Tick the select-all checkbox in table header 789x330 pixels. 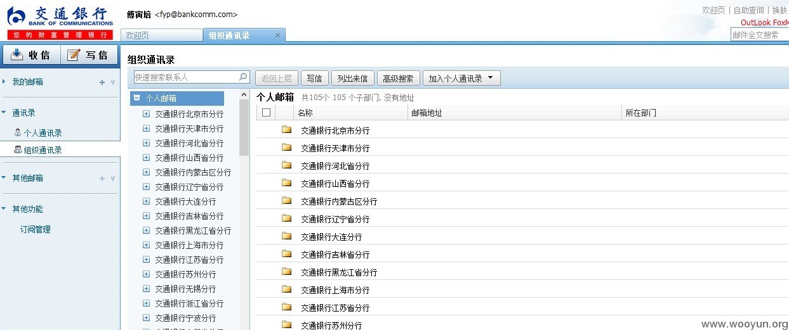266,113
